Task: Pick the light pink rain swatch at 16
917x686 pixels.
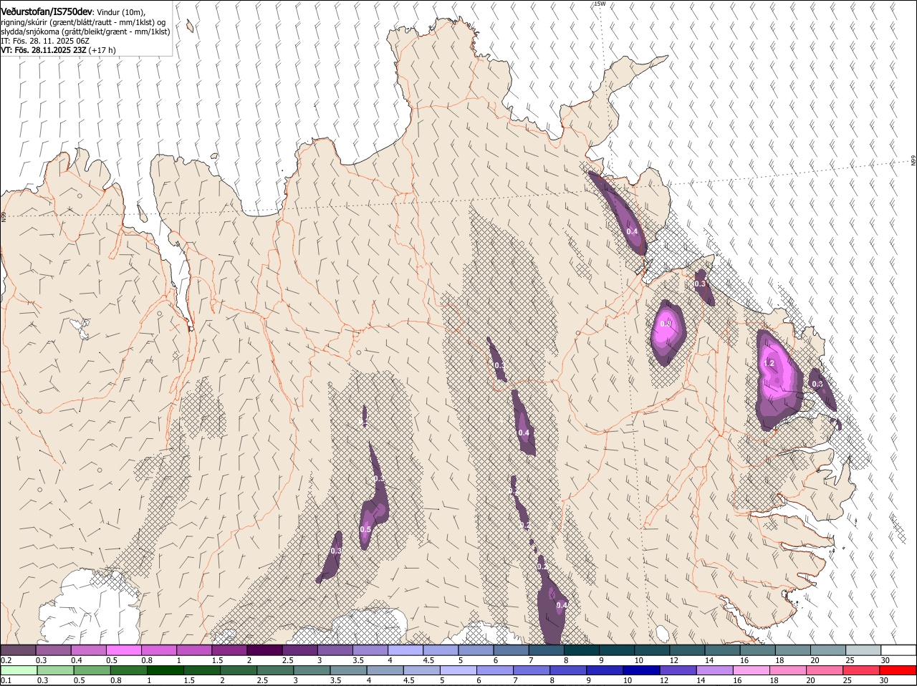Action: pyautogui.click(x=752, y=670)
